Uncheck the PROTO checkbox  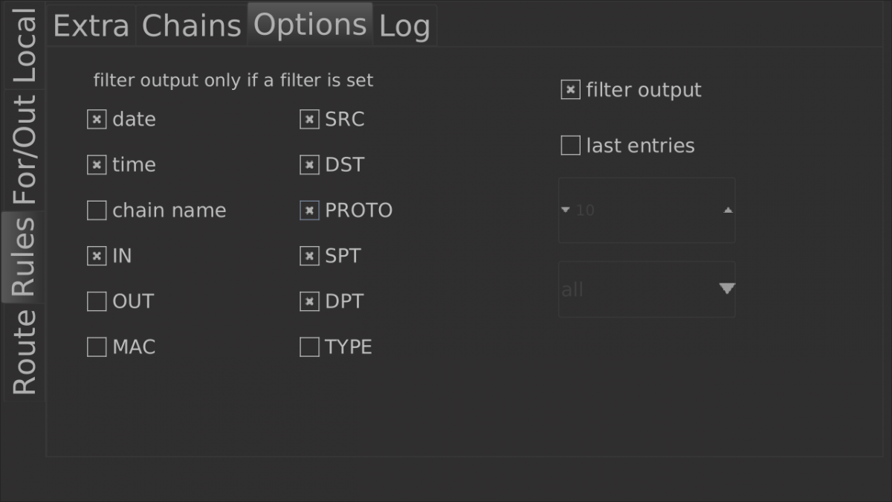coord(309,211)
